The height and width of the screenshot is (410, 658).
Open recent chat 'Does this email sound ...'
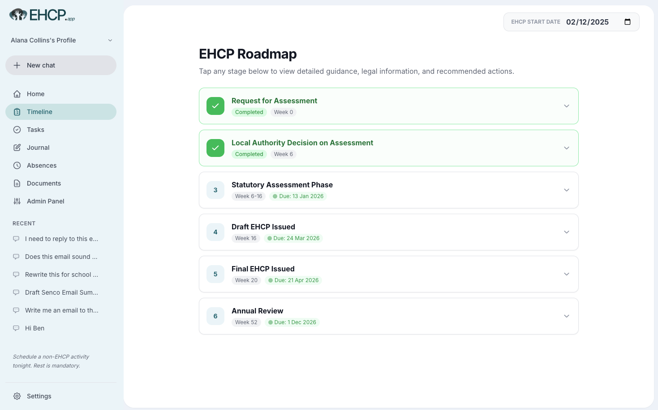(x=61, y=257)
